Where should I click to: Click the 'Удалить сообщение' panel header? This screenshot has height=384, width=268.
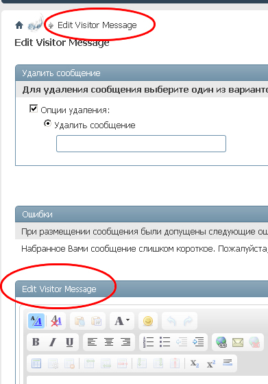click(142, 73)
